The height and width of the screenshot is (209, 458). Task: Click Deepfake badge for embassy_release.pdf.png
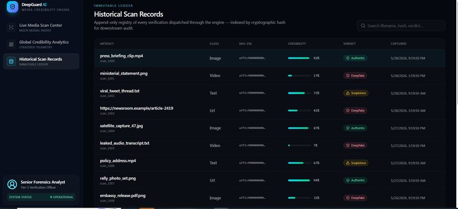click(x=355, y=198)
